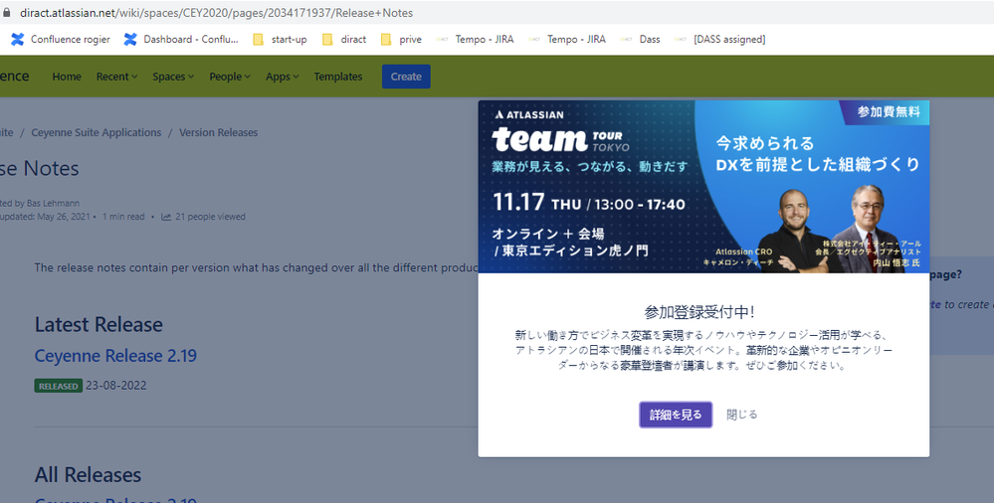Expand the Recent dropdown menu
994x503 pixels.
(116, 77)
